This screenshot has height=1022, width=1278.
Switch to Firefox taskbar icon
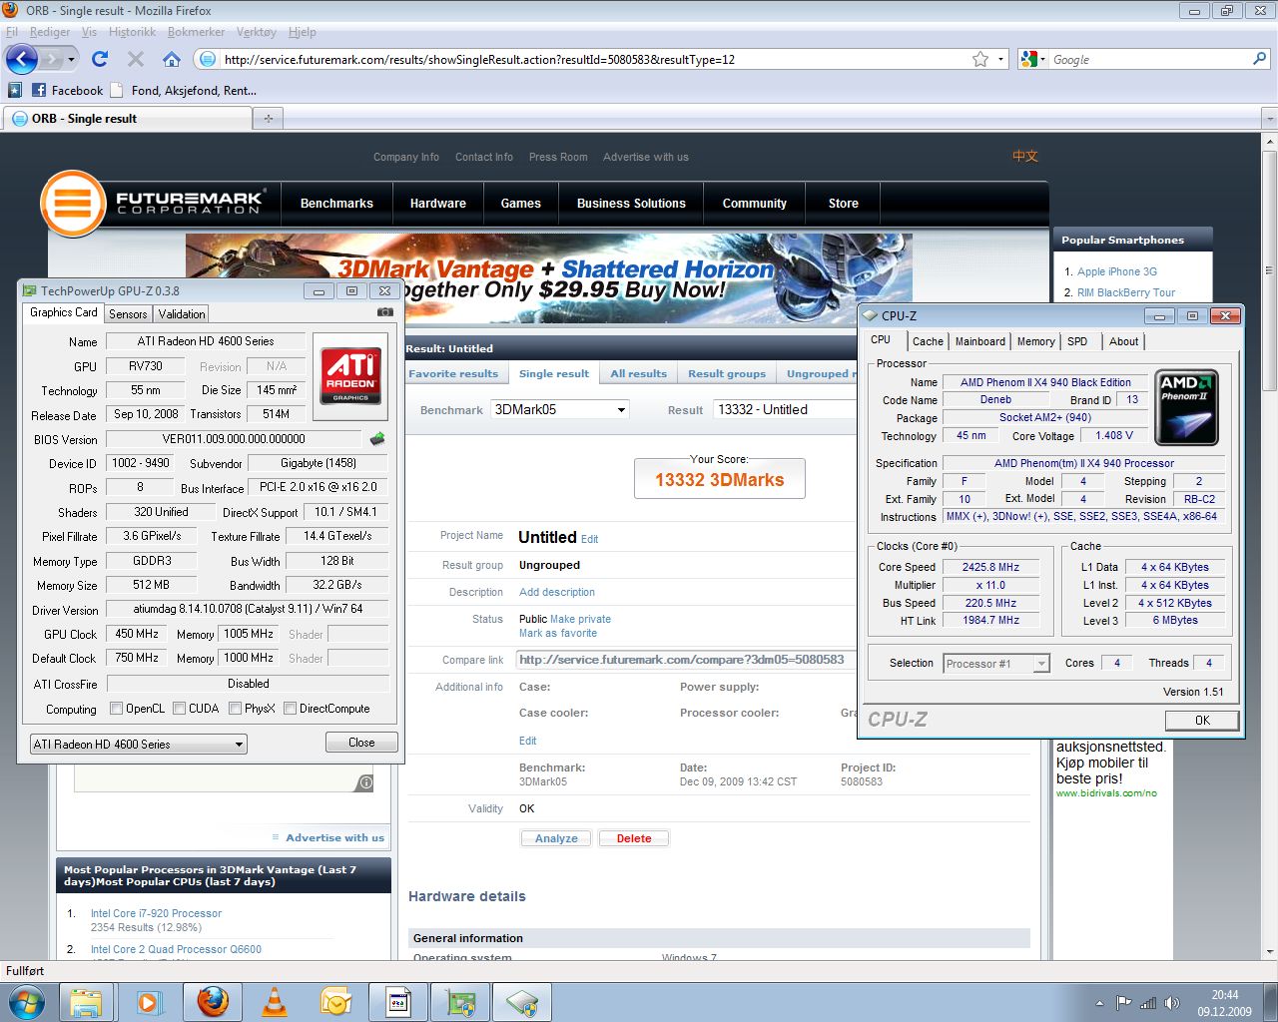(212, 1002)
